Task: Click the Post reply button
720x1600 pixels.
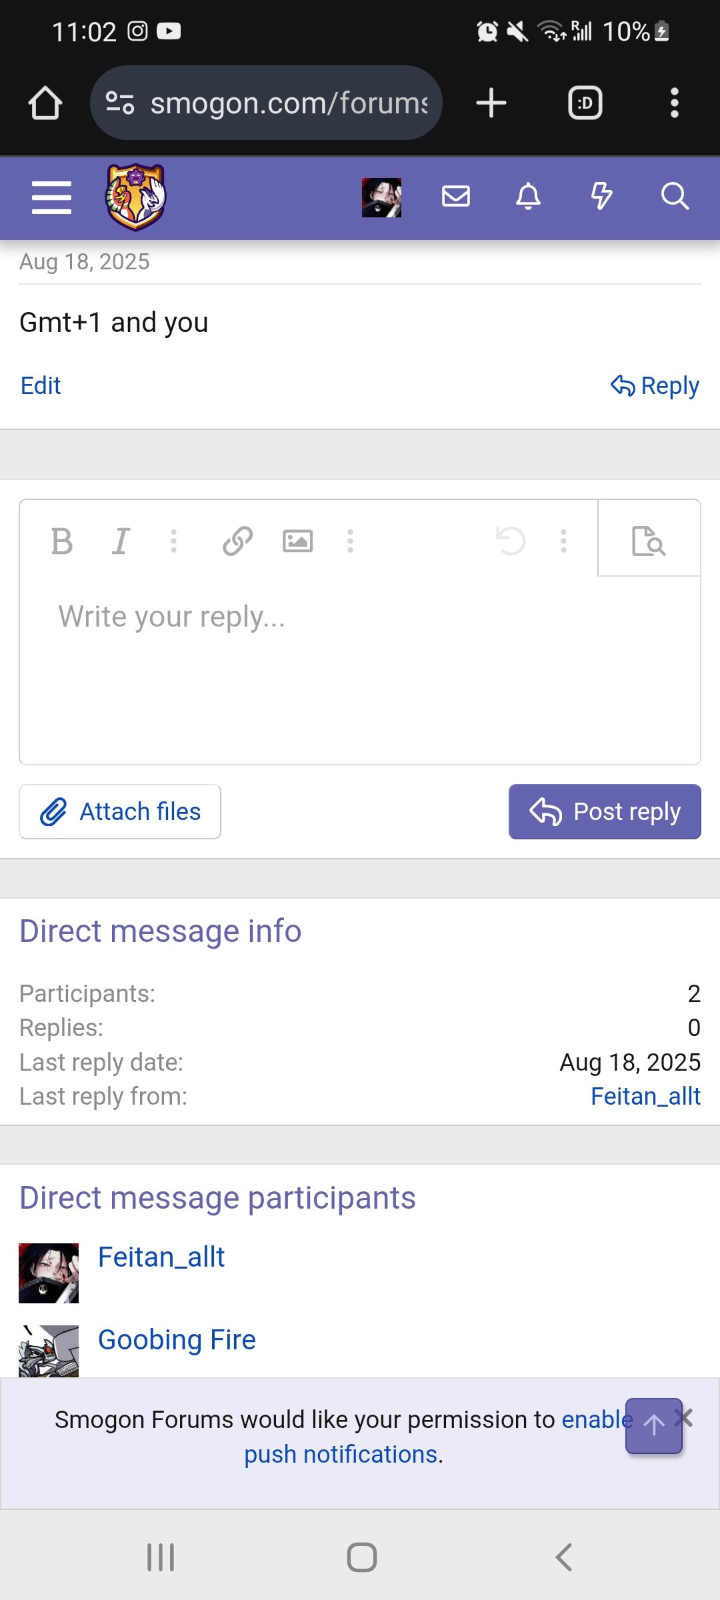Action: click(605, 811)
